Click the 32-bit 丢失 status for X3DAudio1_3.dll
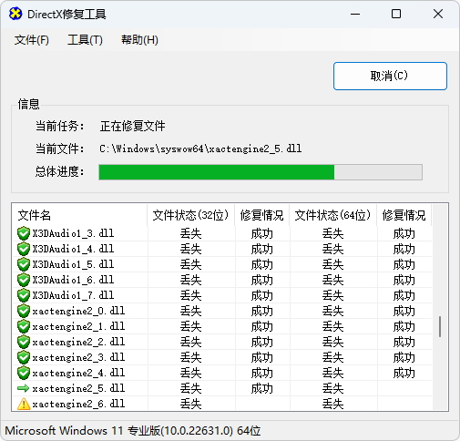The height and width of the screenshot is (441, 460). pyautogui.click(x=190, y=234)
